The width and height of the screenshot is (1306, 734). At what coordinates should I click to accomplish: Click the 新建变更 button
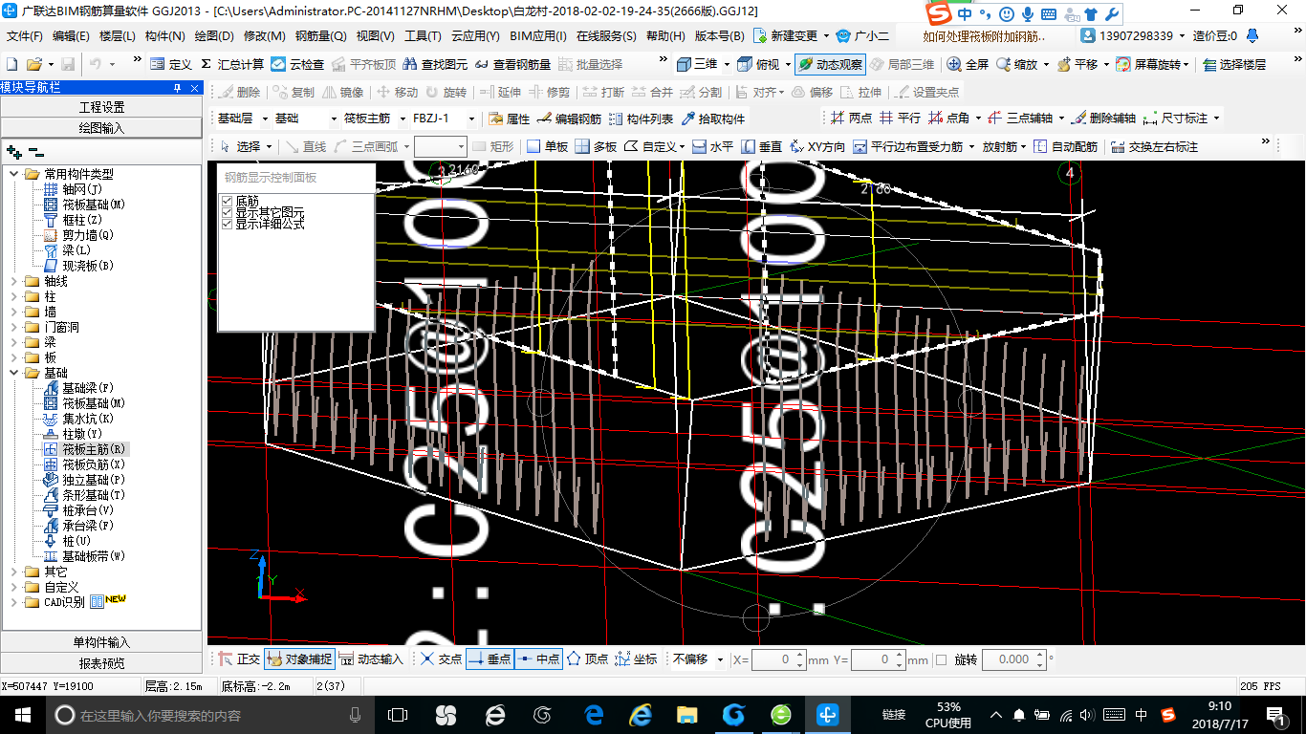coord(786,36)
